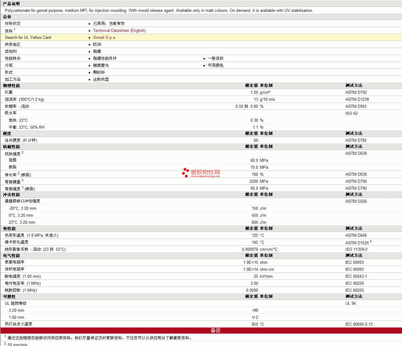Open the Technical Datasheet (English) link

pyautogui.click(x=119, y=31)
